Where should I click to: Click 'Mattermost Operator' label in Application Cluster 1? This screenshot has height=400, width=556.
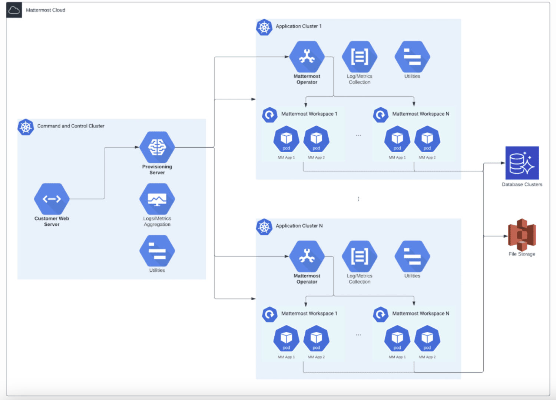[x=307, y=79]
